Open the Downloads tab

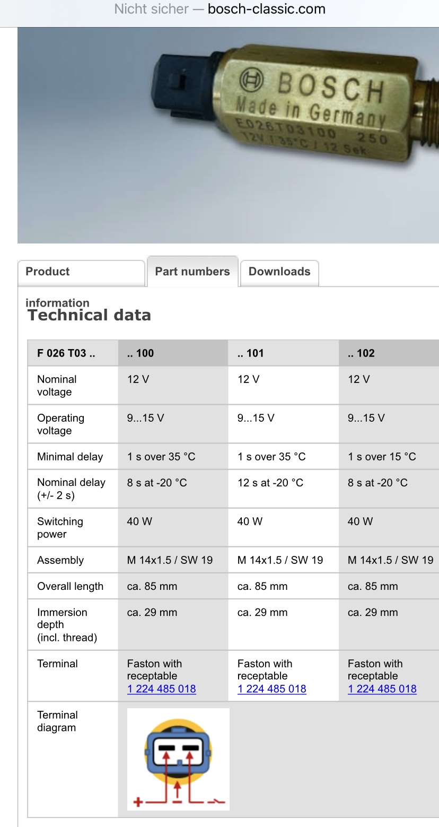coord(279,273)
